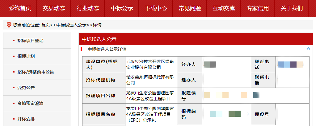
Task: Open 中标公示 in top navigation
Action: tap(122, 8)
